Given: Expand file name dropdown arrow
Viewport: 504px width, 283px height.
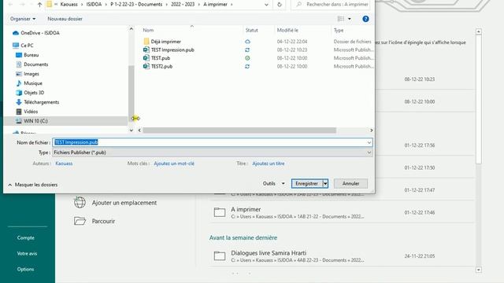Looking at the screenshot, I should 369,142.
